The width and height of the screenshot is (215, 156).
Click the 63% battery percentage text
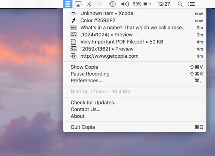137,4
